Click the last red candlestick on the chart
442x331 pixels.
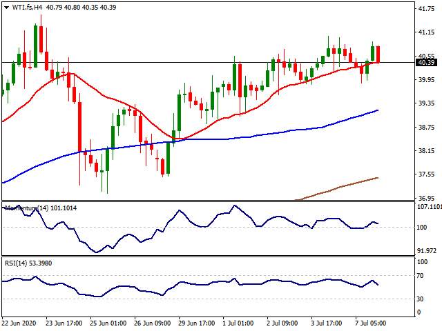[378, 54]
